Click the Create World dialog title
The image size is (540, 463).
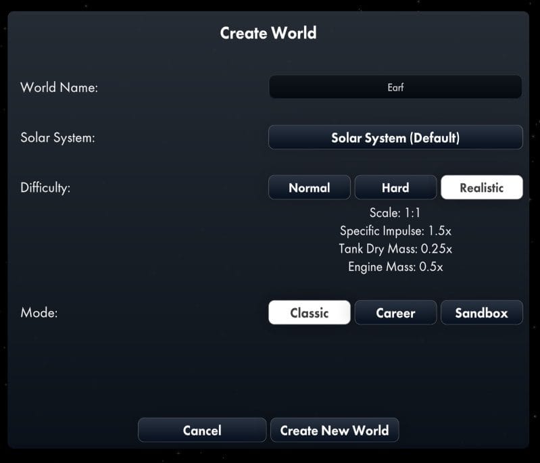tap(268, 32)
